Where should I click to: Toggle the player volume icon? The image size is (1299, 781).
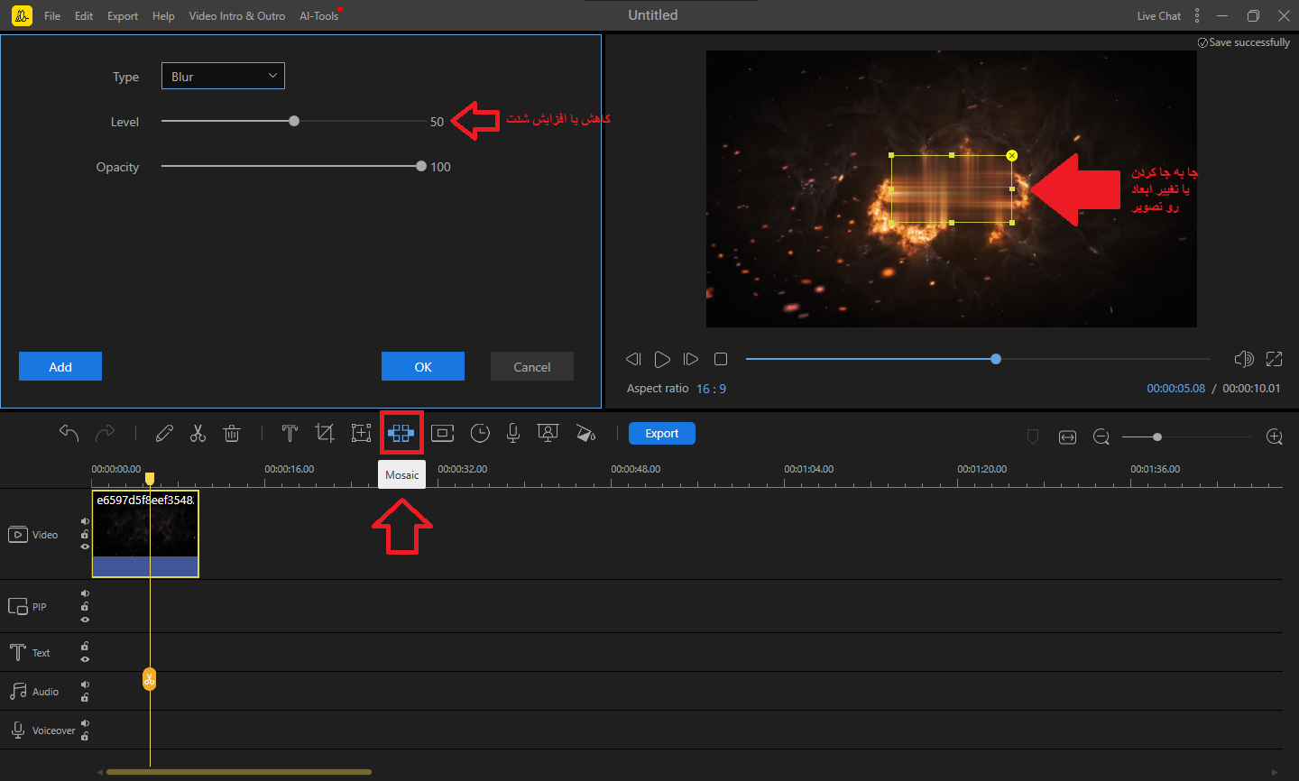point(1244,359)
